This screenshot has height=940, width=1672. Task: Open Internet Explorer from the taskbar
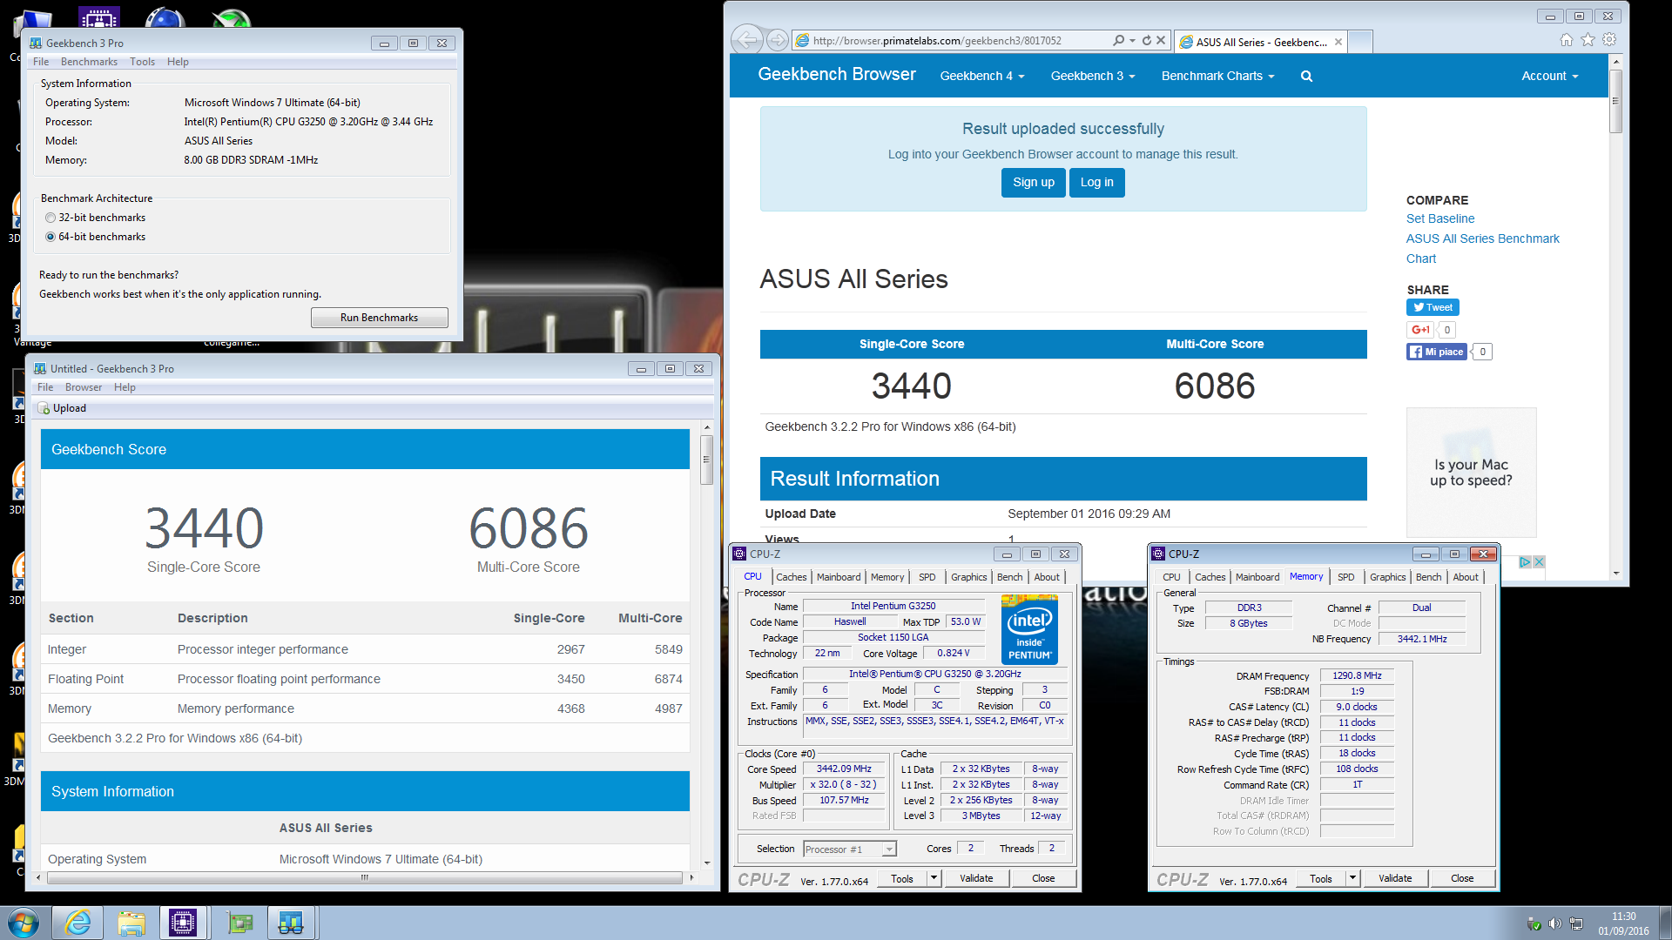pyautogui.click(x=78, y=923)
